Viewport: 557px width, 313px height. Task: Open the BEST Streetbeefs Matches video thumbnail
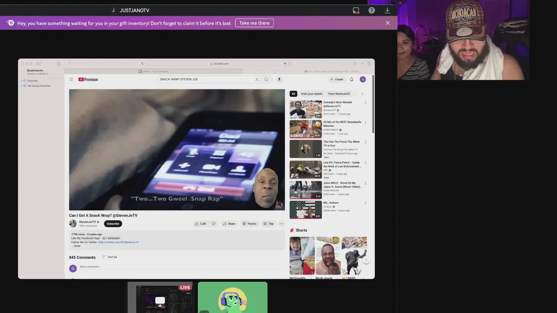pyautogui.click(x=306, y=129)
